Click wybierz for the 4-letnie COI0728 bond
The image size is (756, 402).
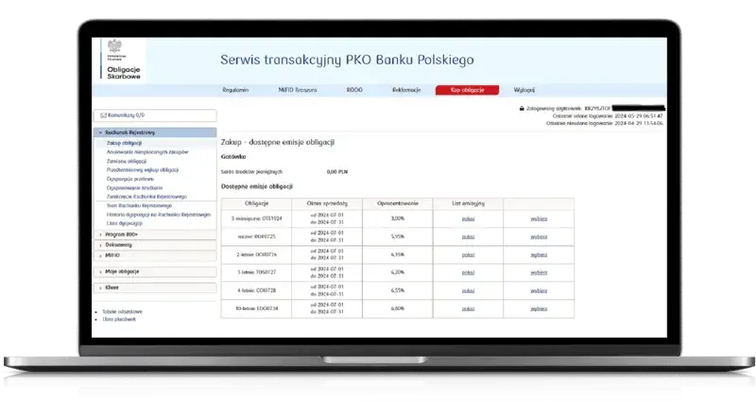pos(539,291)
